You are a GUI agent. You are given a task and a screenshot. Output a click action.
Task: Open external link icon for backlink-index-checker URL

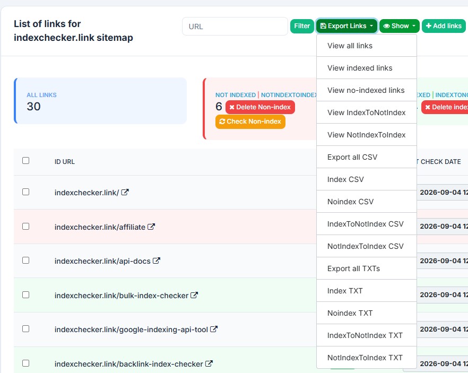point(209,363)
